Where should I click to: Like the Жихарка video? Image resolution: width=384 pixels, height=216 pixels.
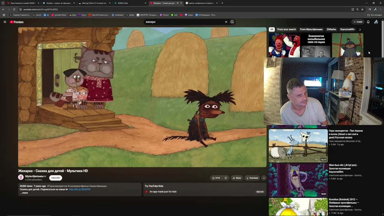(216, 178)
